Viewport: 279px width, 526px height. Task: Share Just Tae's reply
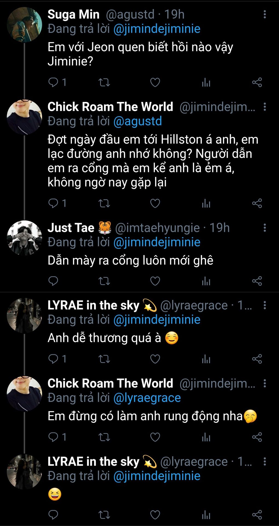point(257,281)
